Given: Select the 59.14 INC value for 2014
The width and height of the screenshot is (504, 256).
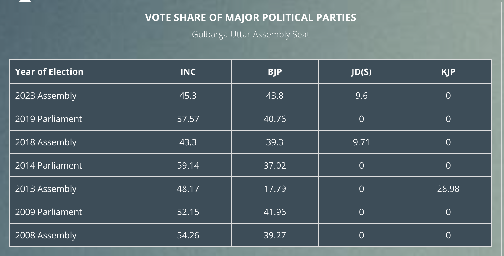Looking at the screenshot, I should tap(188, 165).
